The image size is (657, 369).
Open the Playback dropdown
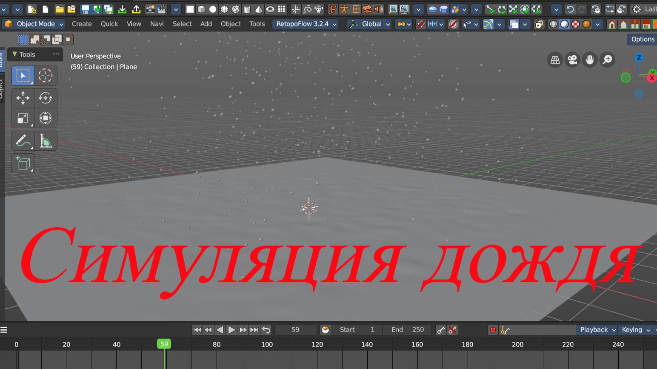[x=597, y=330]
